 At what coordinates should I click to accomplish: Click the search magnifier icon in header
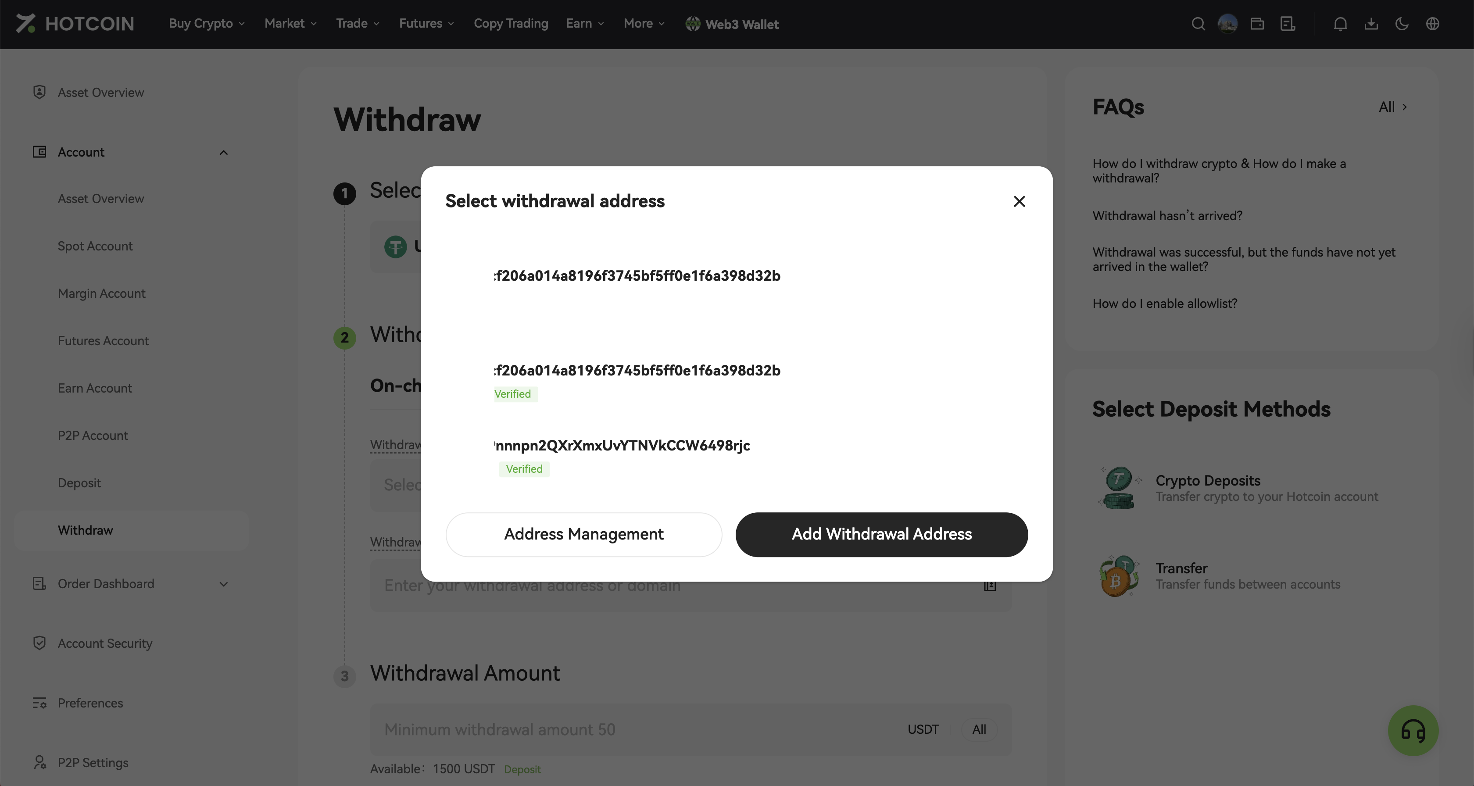(1198, 24)
